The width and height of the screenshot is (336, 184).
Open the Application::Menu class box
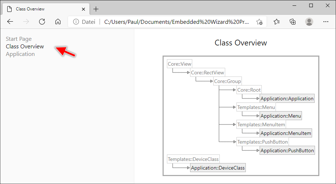pyautogui.click(x=281, y=116)
